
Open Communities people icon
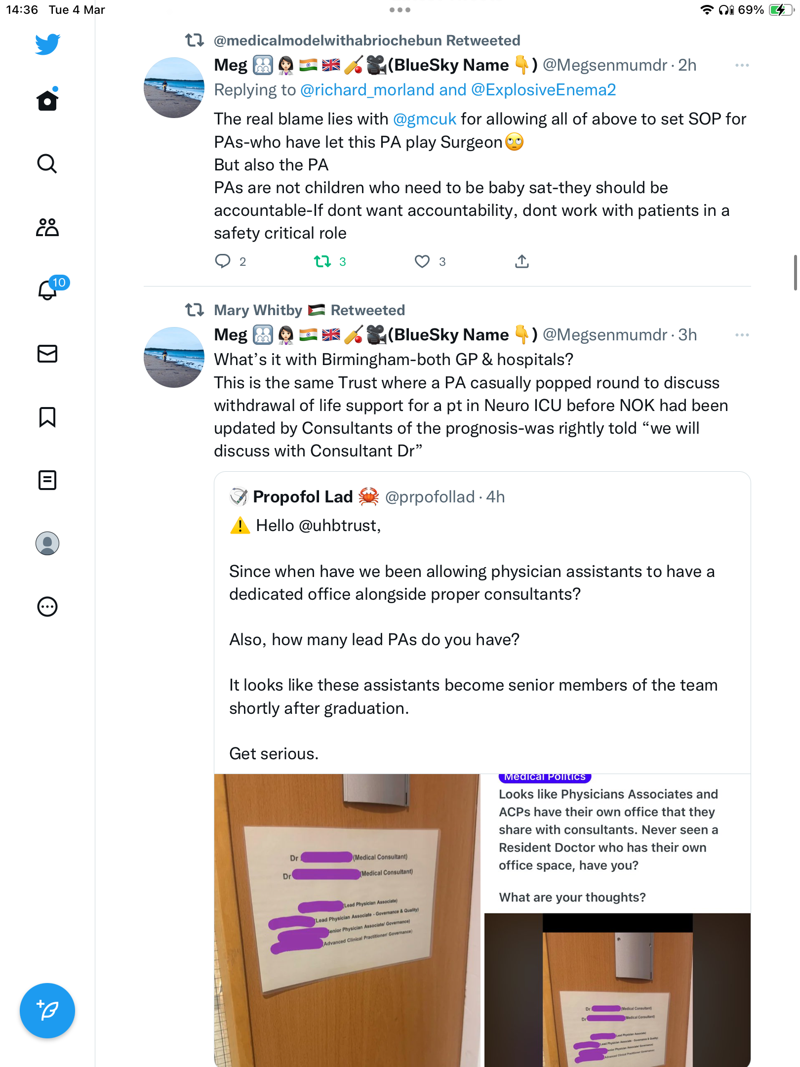coord(47,227)
